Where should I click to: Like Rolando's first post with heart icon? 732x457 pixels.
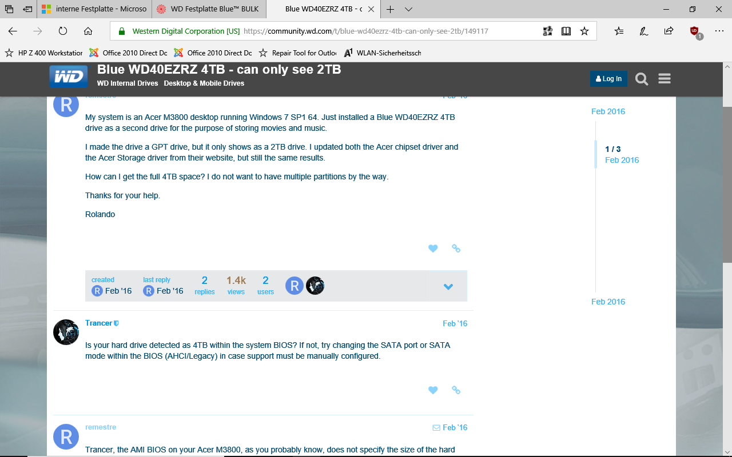coord(433,248)
